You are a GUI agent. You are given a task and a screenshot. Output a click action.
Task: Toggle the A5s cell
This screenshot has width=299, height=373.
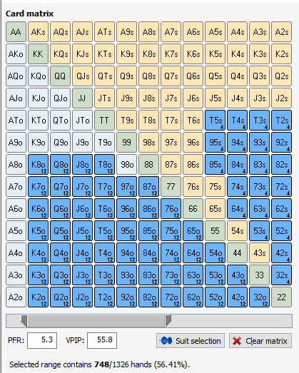(216, 32)
